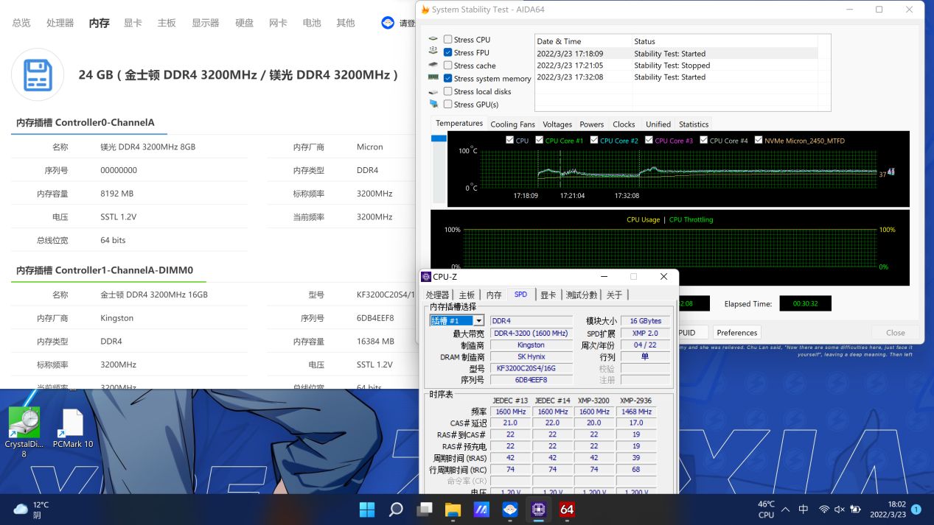934x525 pixels.
Task: Open Windows Search in the taskbar
Action: click(x=395, y=509)
